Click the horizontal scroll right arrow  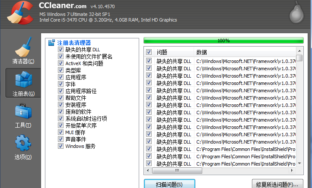coord(292,170)
